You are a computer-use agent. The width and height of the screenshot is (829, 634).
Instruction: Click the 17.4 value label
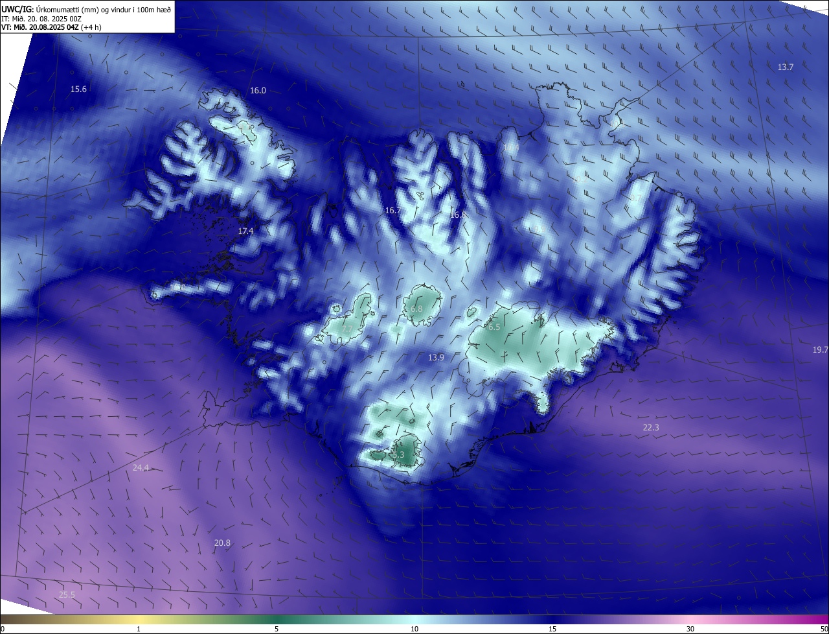click(x=245, y=231)
